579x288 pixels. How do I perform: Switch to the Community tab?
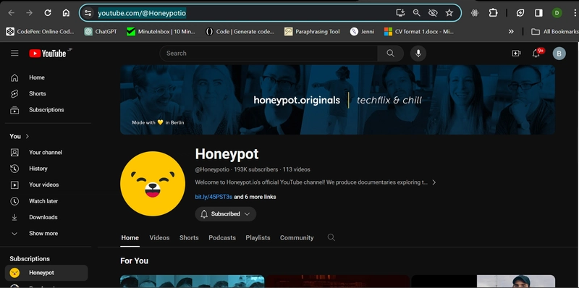tap(297, 238)
